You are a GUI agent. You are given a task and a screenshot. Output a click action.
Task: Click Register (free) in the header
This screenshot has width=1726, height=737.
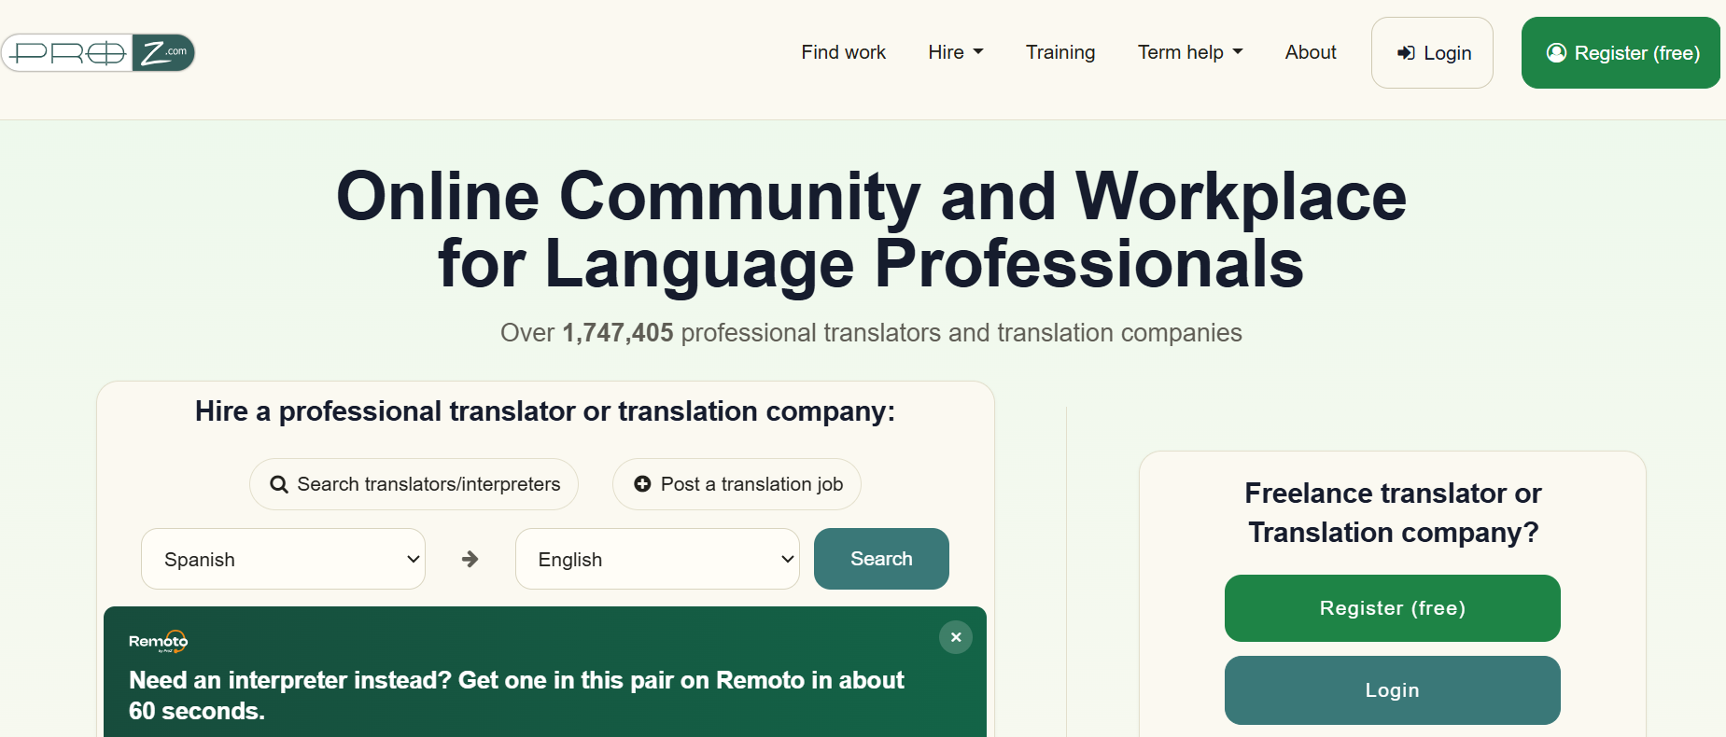point(1621,53)
